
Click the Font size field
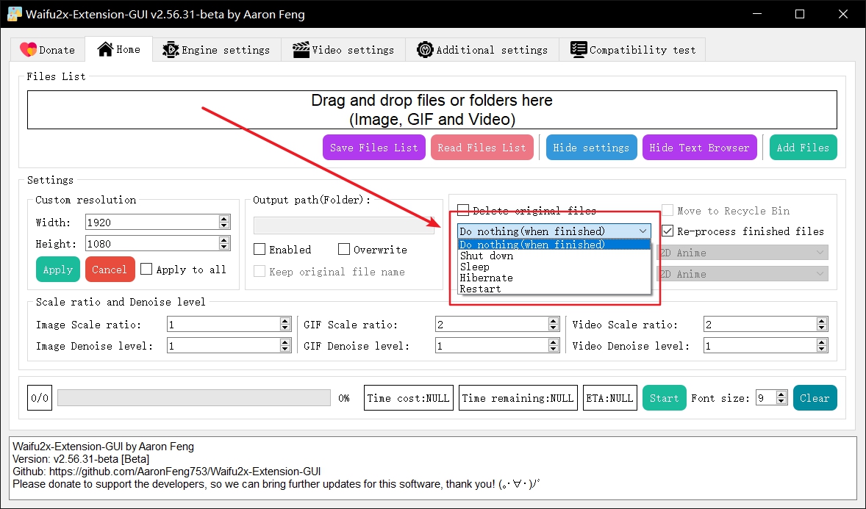point(766,397)
